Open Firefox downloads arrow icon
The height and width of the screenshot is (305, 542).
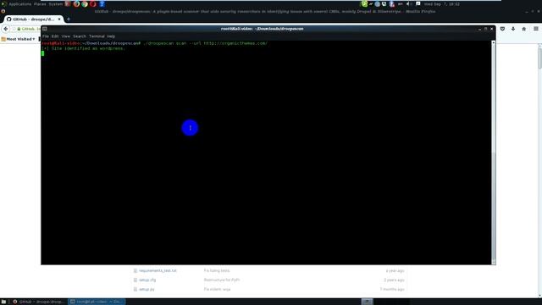513,29
